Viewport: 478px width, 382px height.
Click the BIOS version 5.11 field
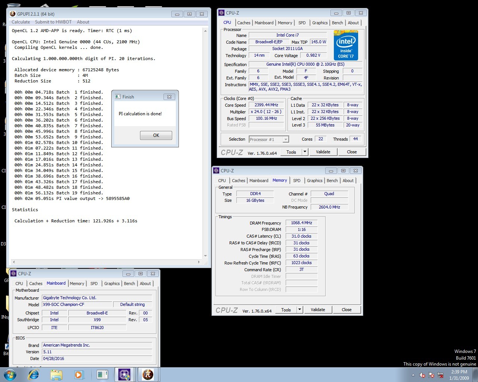(97, 352)
